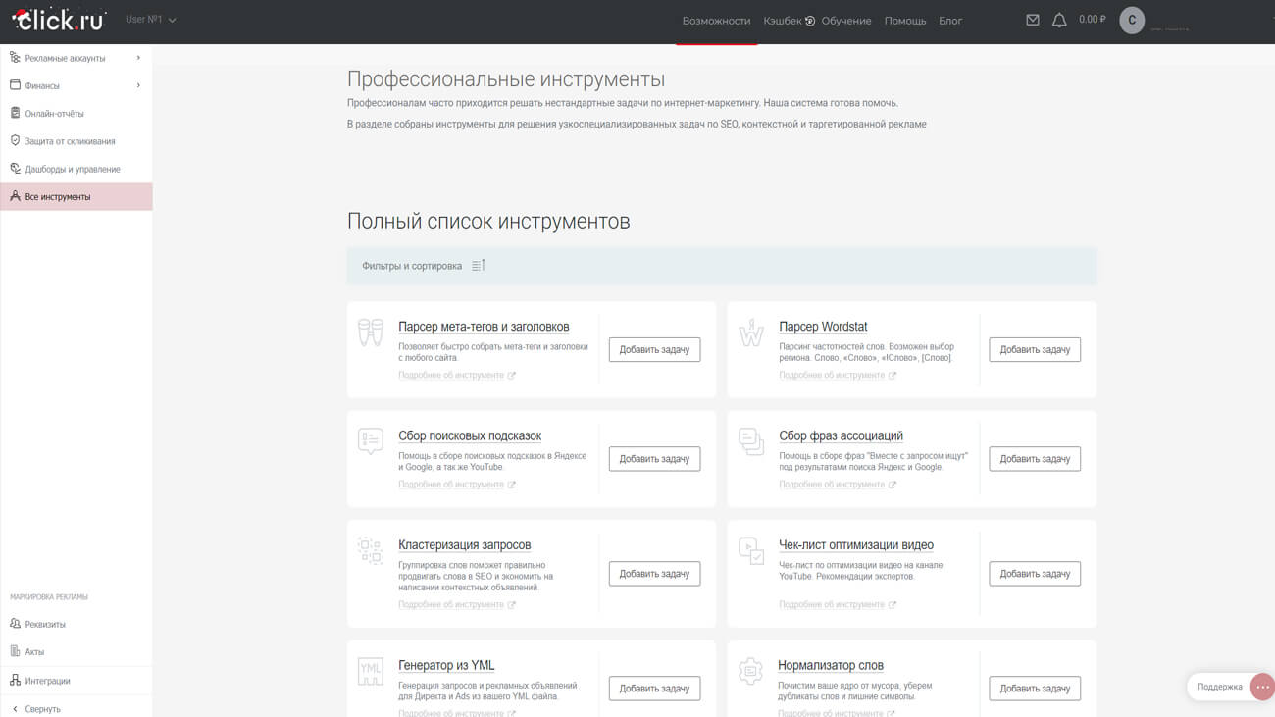Expand the Финансы sidebar submenu
1275x717 pixels.
pyautogui.click(x=138, y=85)
